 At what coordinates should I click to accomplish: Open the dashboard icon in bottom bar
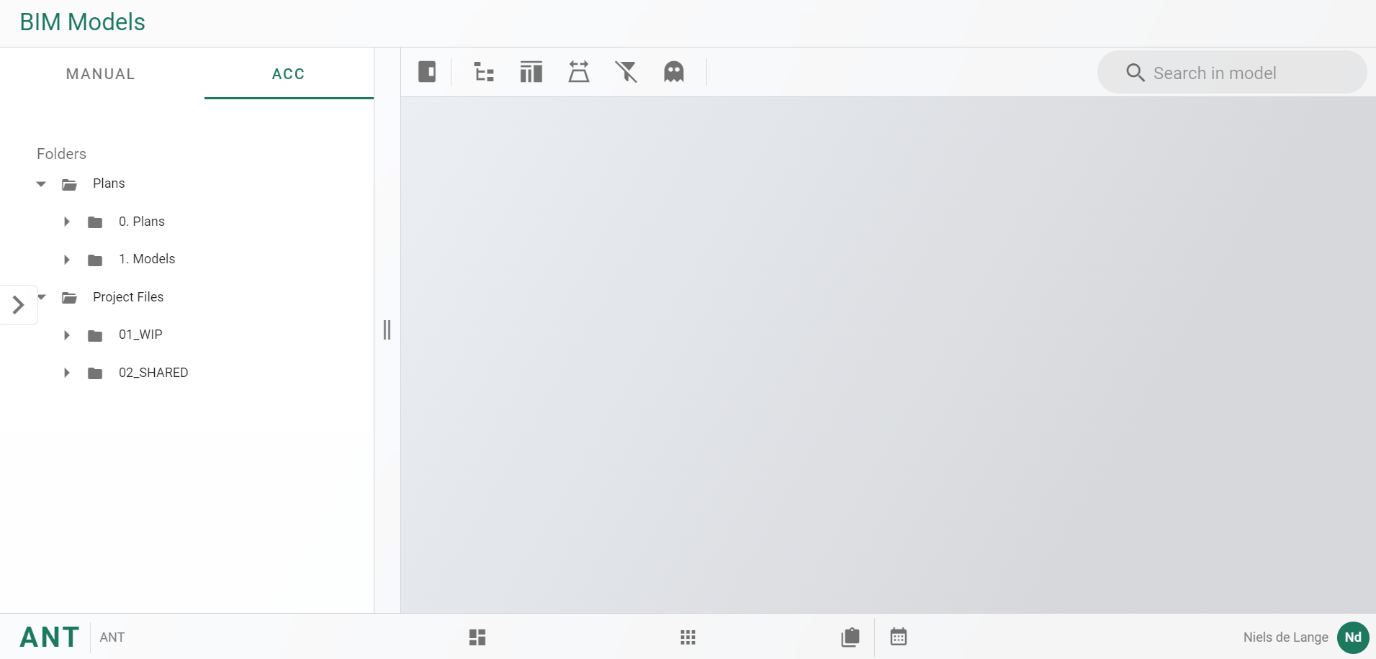pos(477,637)
